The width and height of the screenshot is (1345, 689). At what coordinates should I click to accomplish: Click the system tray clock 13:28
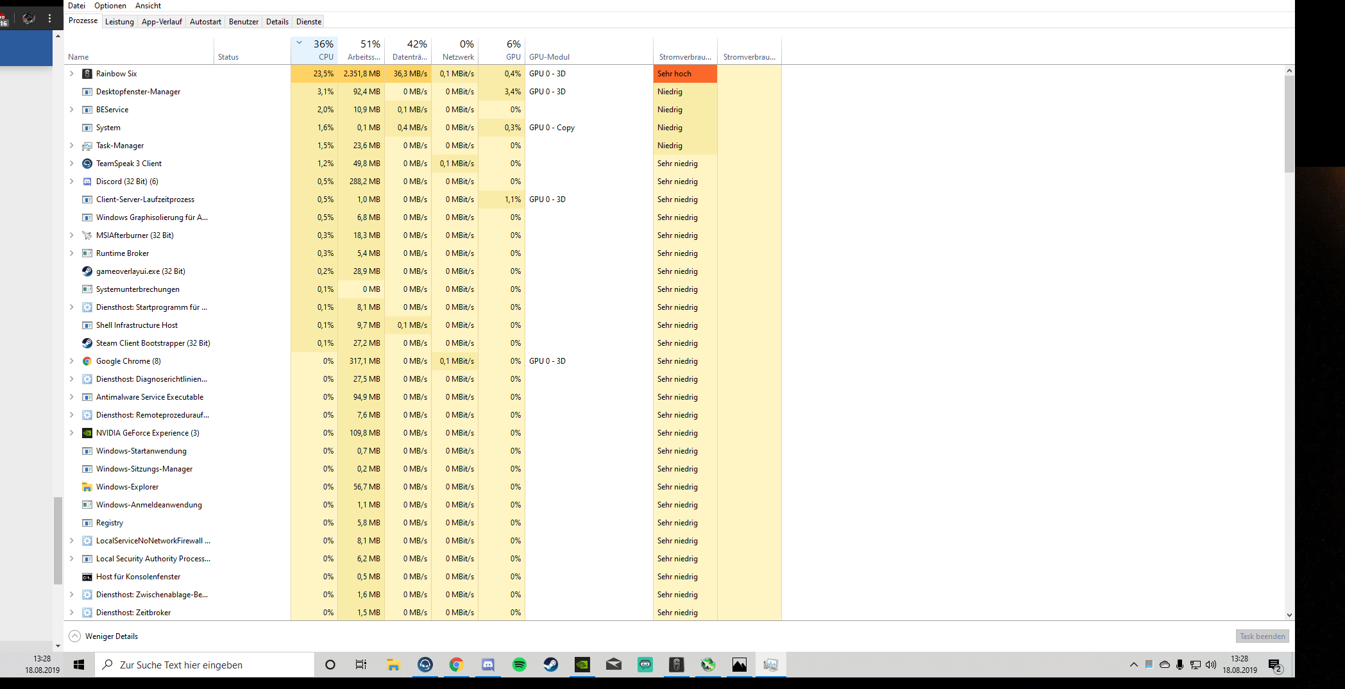tap(1240, 665)
